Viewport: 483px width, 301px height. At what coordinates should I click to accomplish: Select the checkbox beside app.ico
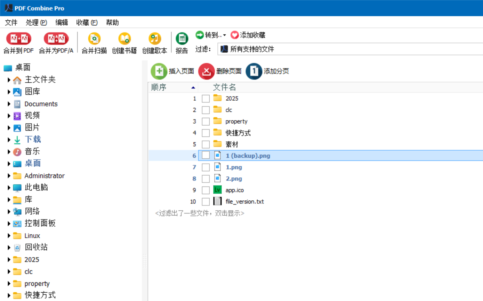(206, 190)
